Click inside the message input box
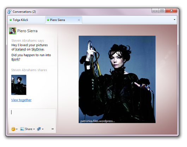Viewport: 187px width, 147px height. point(32,117)
